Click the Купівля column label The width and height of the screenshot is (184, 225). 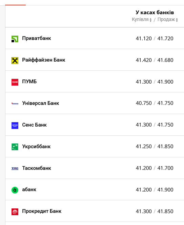pos(140,20)
